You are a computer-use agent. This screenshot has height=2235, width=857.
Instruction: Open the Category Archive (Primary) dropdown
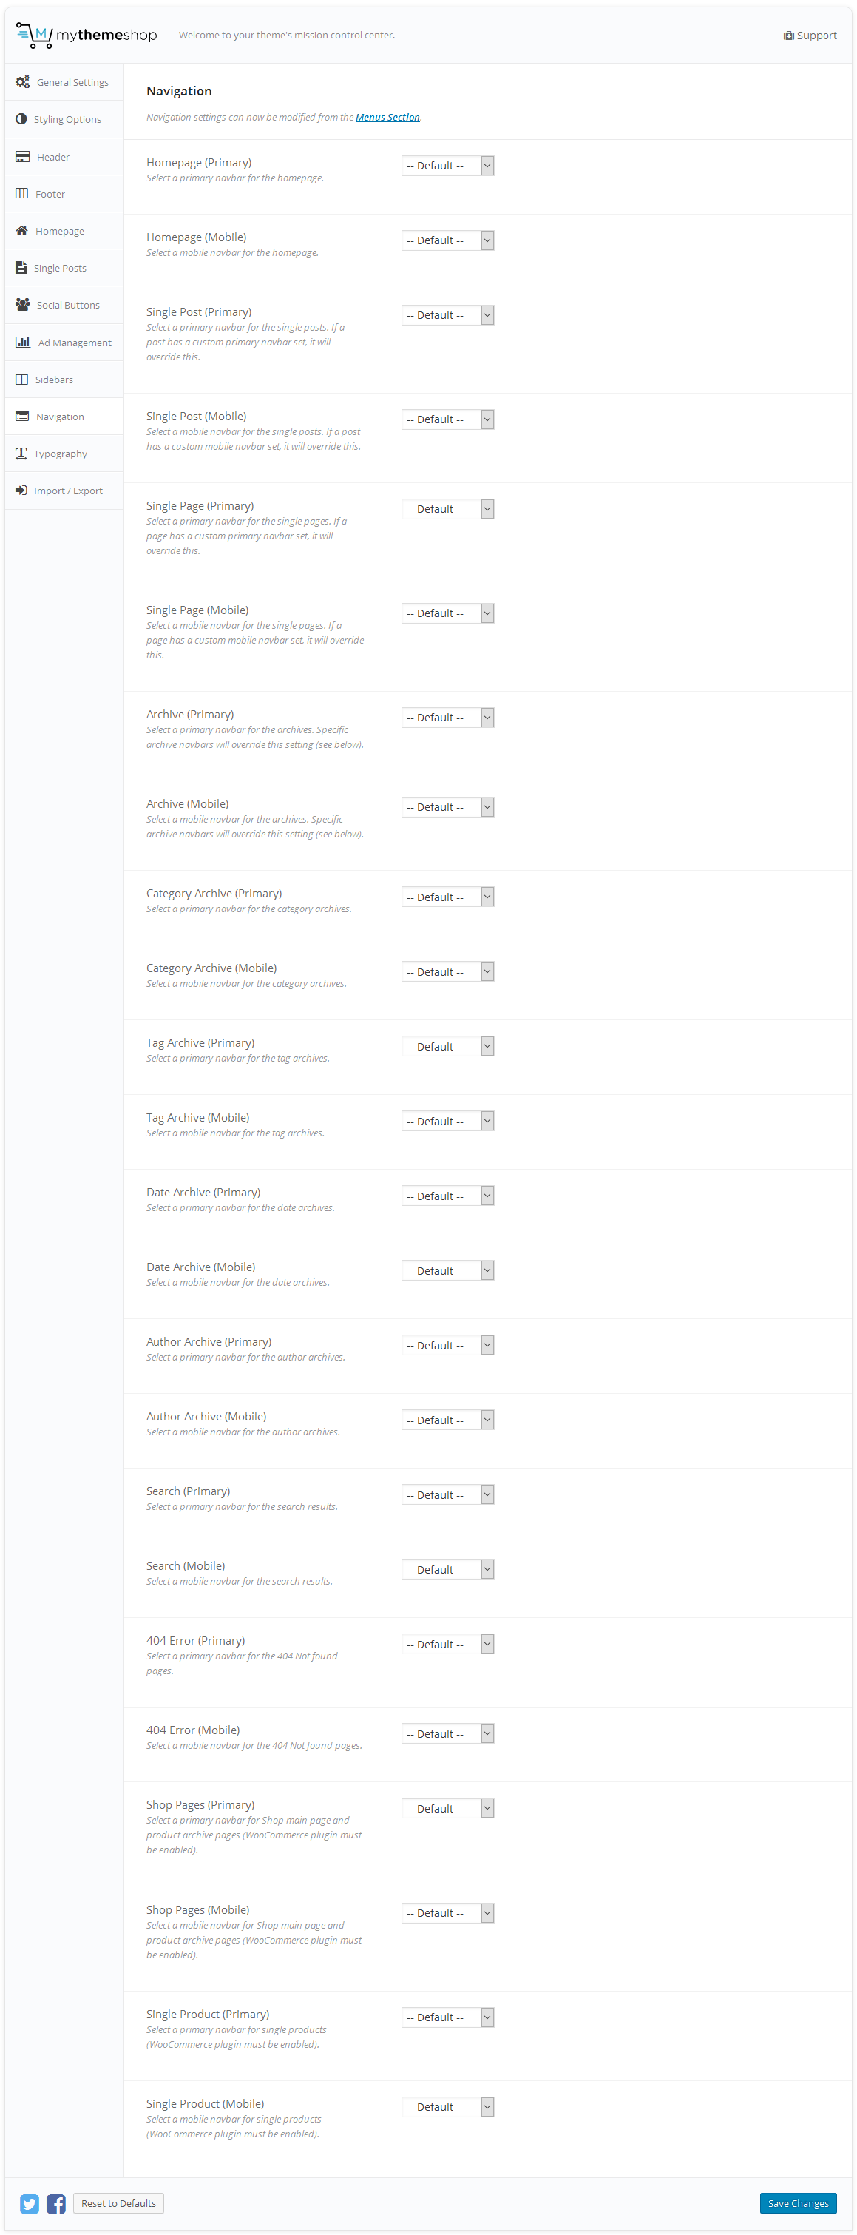tap(447, 897)
